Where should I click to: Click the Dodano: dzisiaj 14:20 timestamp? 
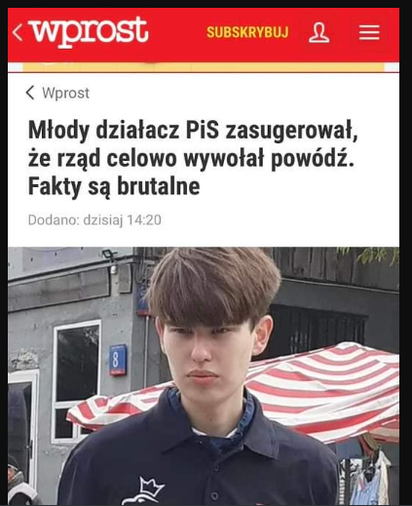[94, 220]
